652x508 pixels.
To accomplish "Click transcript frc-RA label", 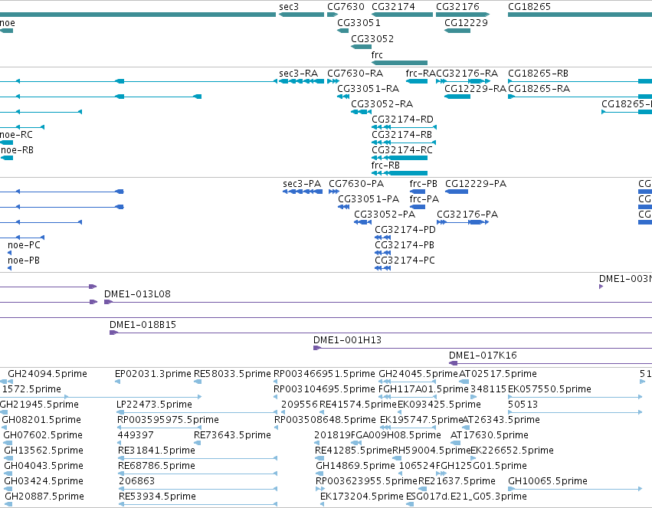I will pyautogui.click(x=421, y=73).
